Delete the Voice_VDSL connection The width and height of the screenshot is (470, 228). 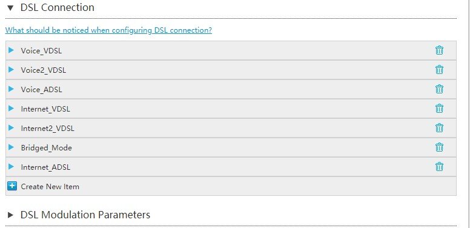[439, 50]
